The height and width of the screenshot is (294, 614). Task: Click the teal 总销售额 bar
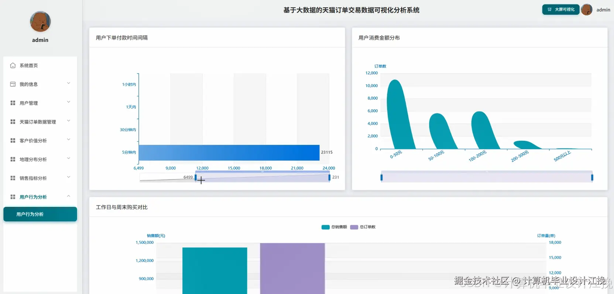pos(215,271)
